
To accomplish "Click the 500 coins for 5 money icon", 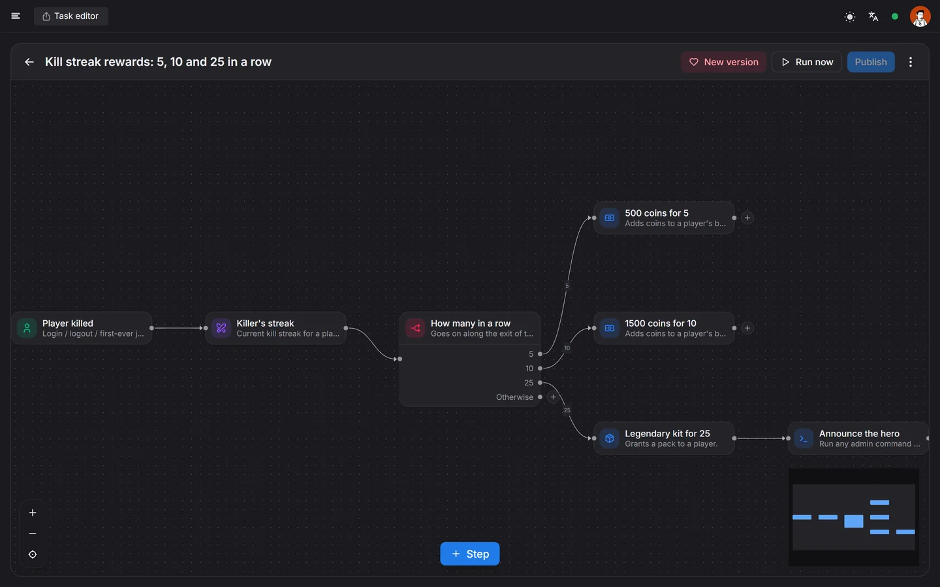I will pyautogui.click(x=610, y=218).
